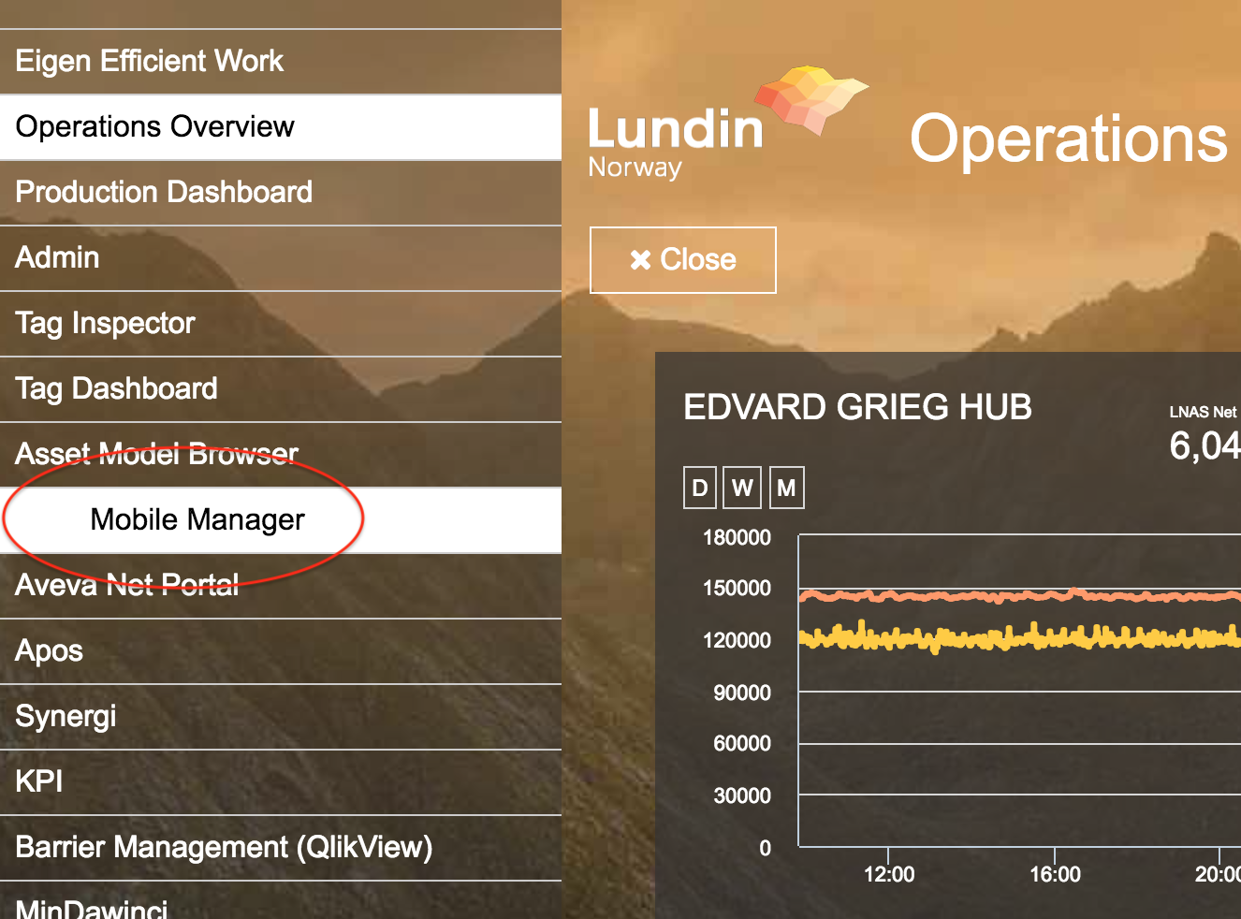Go to the Admin section
The image size is (1241, 919).
point(281,258)
